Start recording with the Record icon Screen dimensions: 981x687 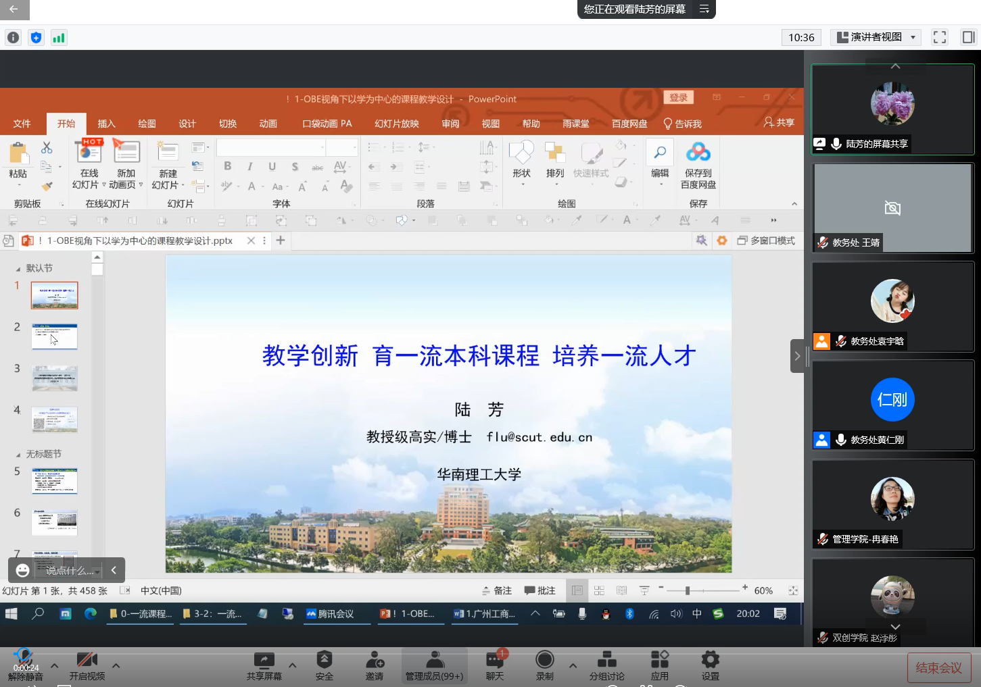click(544, 660)
